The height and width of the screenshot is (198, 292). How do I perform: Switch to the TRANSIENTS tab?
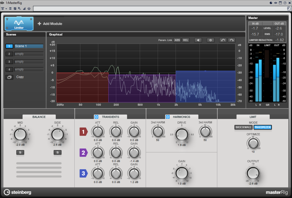coord(110,117)
